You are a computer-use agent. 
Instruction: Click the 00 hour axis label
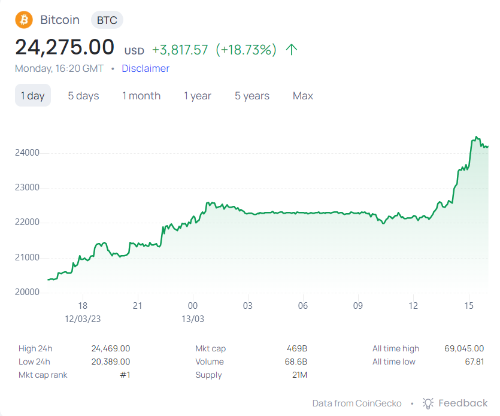click(x=193, y=306)
